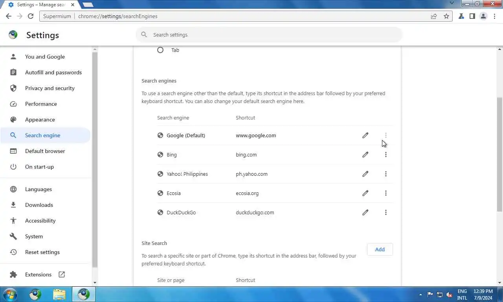
Task: Click the main page vertical scrollbar
Action: [x=500, y=155]
